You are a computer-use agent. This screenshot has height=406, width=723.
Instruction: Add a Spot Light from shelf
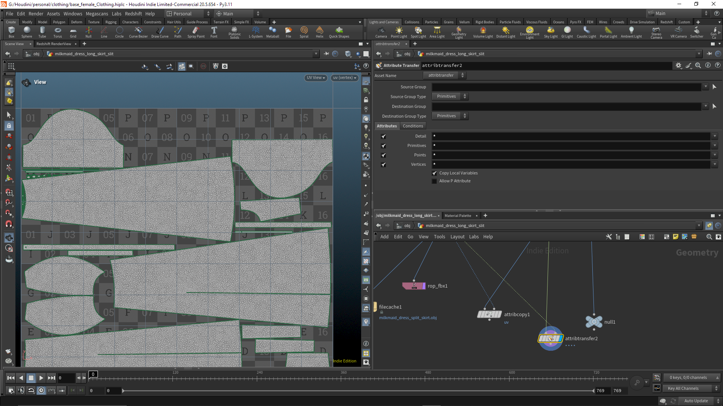point(418,32)
